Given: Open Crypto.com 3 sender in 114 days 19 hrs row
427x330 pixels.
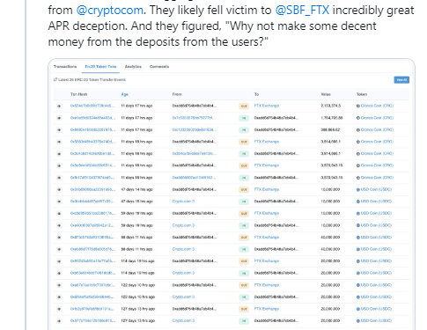Looking at the screenshot, I should (x=183, y=273).
